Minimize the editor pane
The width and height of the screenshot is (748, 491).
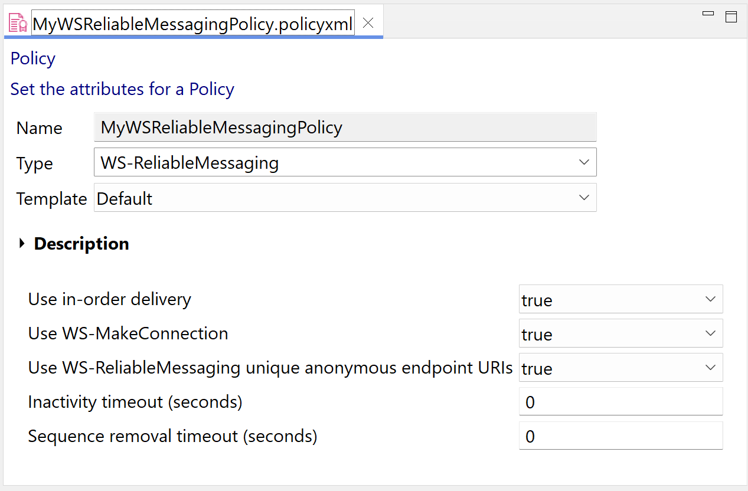(x=708, y=14)
